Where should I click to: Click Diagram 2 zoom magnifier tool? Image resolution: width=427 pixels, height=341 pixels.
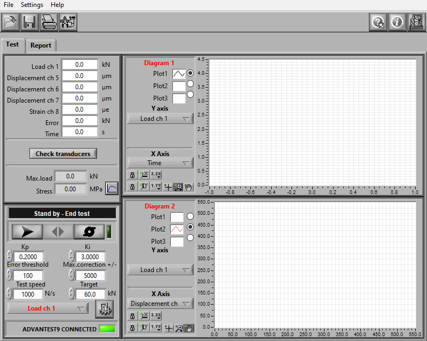click(x=179, y=328)
